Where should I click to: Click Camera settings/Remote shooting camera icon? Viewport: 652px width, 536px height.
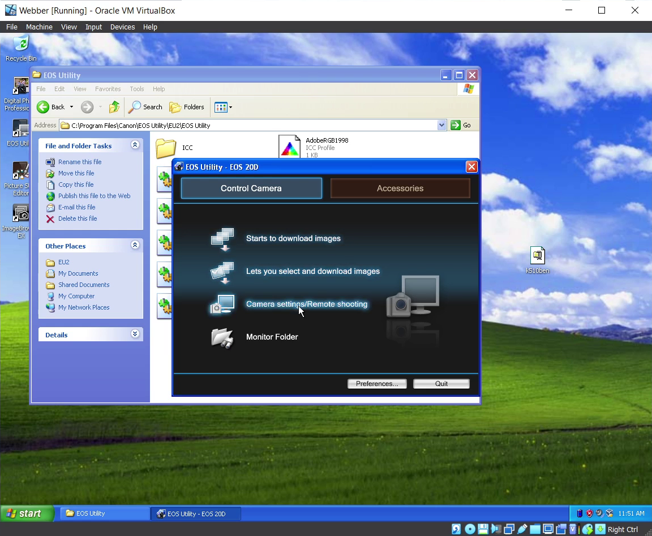(x=222, y=305)
